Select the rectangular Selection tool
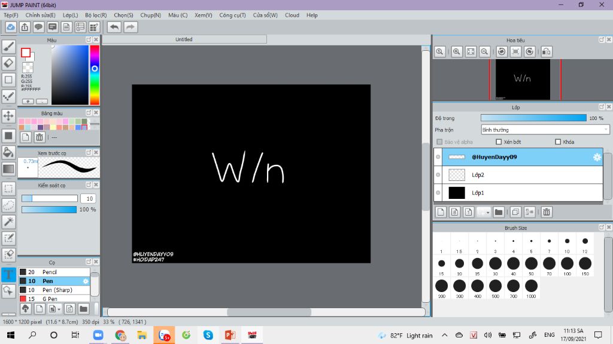The image size is (613, 344). click(8, 189)
